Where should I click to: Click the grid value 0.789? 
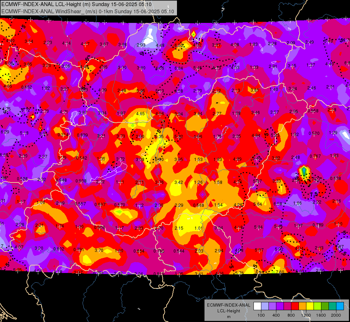[318, 225]
